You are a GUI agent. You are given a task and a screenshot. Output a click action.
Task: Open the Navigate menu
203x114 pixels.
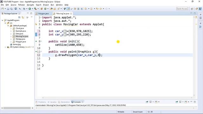[30, 5]
